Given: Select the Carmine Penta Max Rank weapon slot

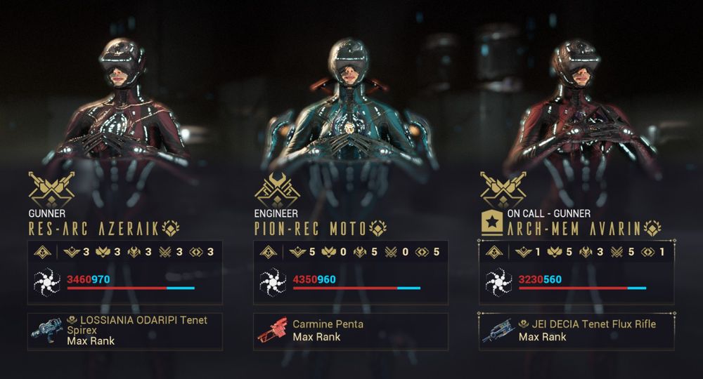Looking at the screenshot, I should (351, 331).
